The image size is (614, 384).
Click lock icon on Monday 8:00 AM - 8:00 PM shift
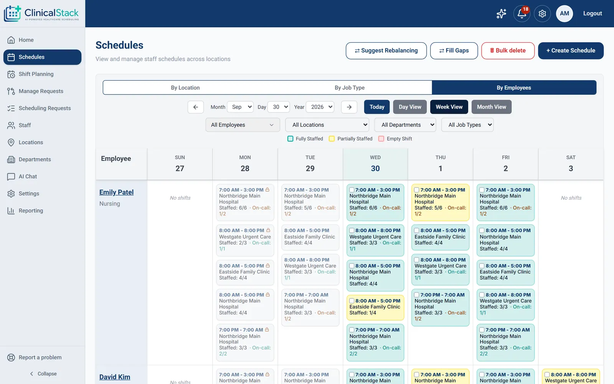tap(268, 230)
